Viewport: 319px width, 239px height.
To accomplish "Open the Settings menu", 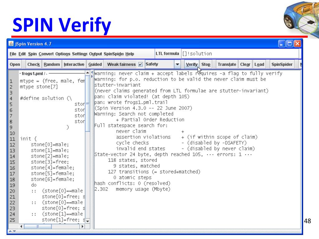I will 79,54.
